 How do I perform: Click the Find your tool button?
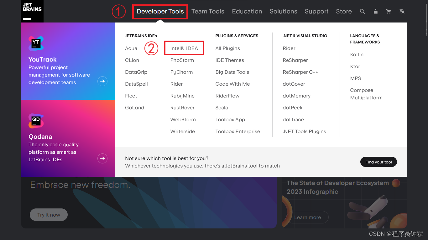[x=378, y=162]
